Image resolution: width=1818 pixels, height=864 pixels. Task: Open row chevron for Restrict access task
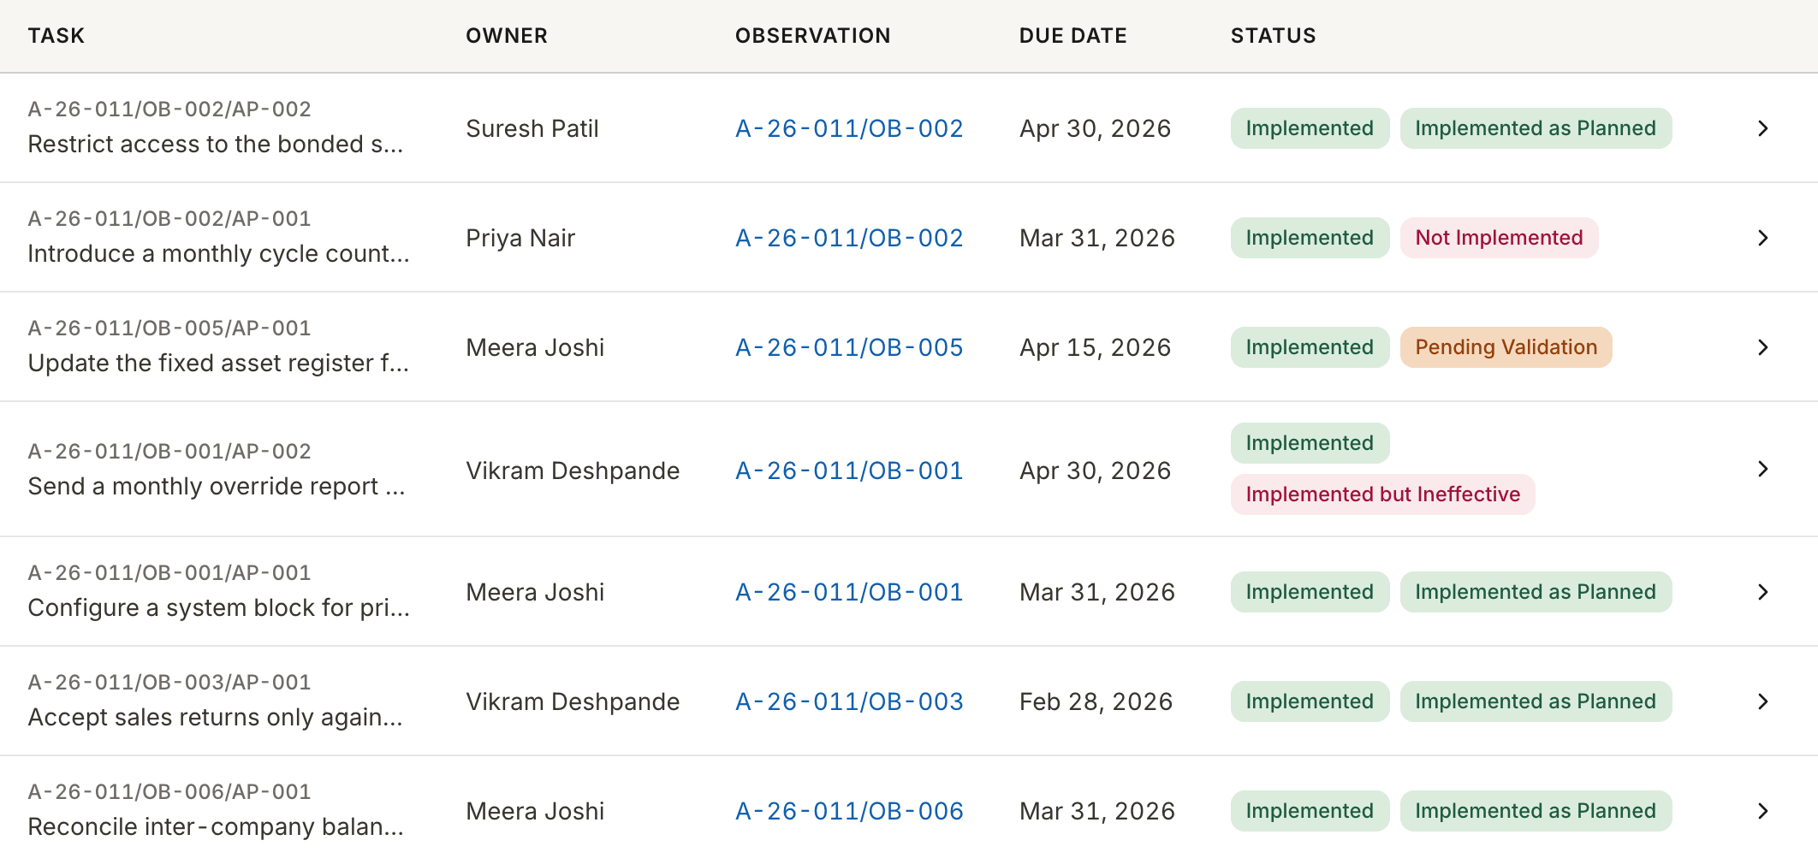(x=1762, y=128)
